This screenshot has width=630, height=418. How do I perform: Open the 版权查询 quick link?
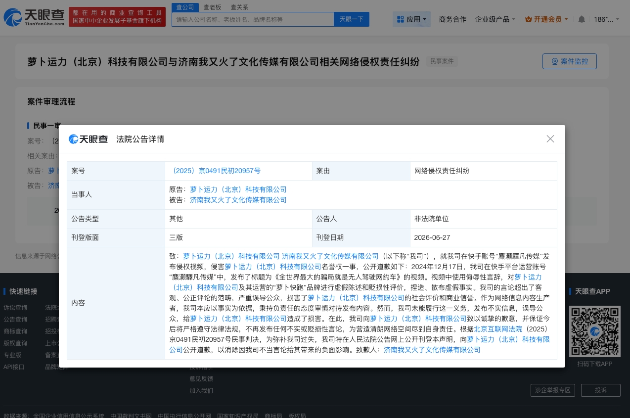15,343
